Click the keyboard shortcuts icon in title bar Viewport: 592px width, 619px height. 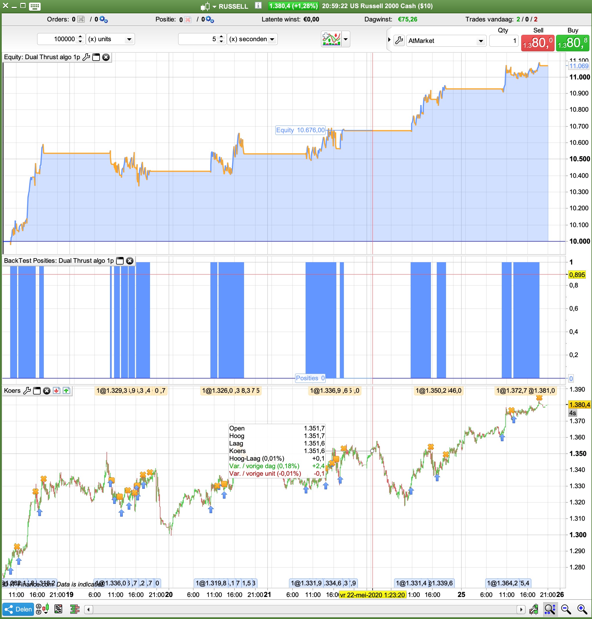[x=35, y=6]
